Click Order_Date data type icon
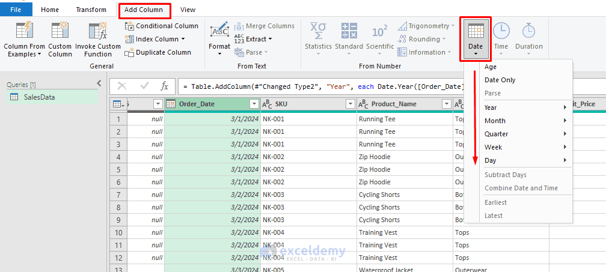This screenshot has height=272, width=606. coord(171,104)
